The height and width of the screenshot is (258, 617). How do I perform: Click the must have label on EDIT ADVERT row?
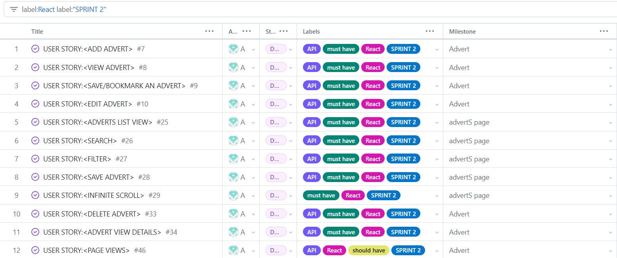click(341, 104)
